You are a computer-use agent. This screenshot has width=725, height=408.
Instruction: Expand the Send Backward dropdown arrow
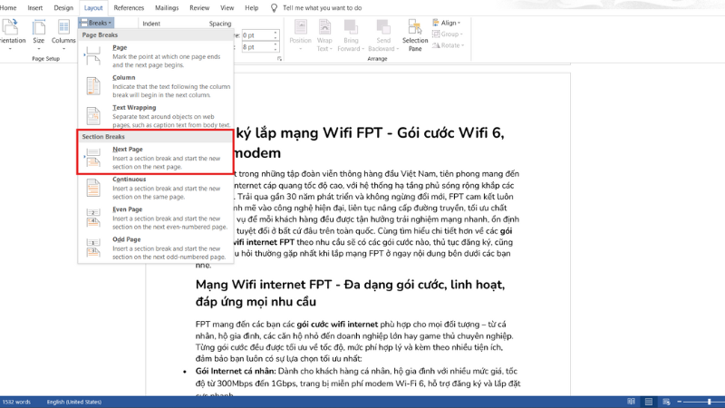click(x=397, y=49)
